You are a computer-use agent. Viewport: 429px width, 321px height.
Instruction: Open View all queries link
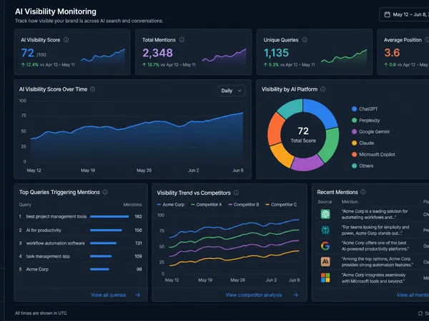[x=109, y=295]
